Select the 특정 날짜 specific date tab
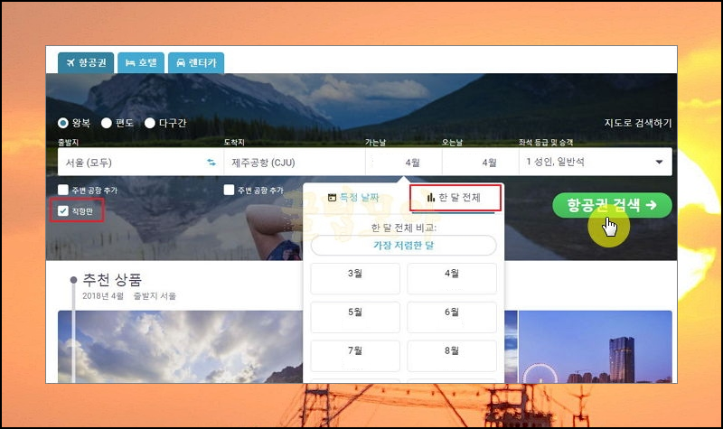This screenshot has width=723, height=429. coord(353,198)
